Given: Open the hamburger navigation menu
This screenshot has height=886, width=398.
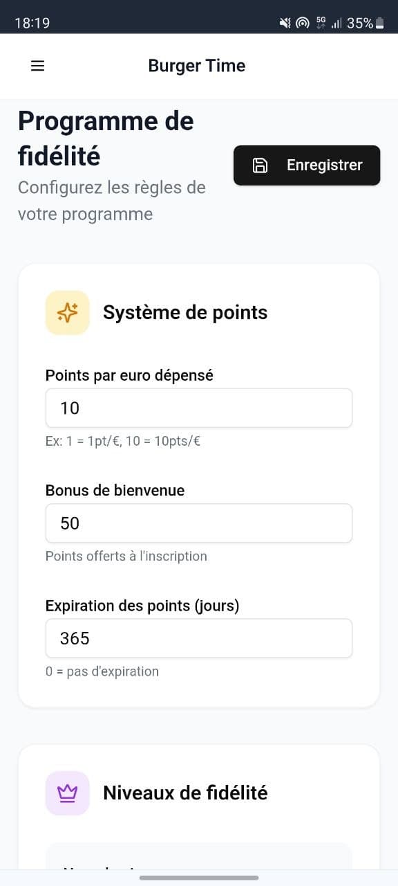Looking at the screenshot, I should 37,66.
